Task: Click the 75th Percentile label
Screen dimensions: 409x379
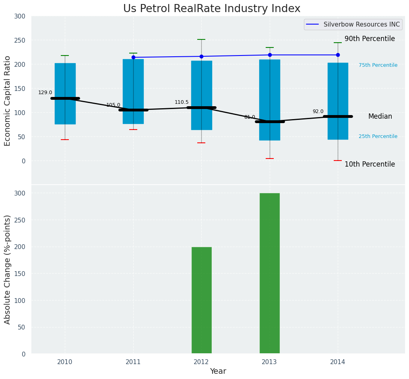Action: tap(378, 65)
